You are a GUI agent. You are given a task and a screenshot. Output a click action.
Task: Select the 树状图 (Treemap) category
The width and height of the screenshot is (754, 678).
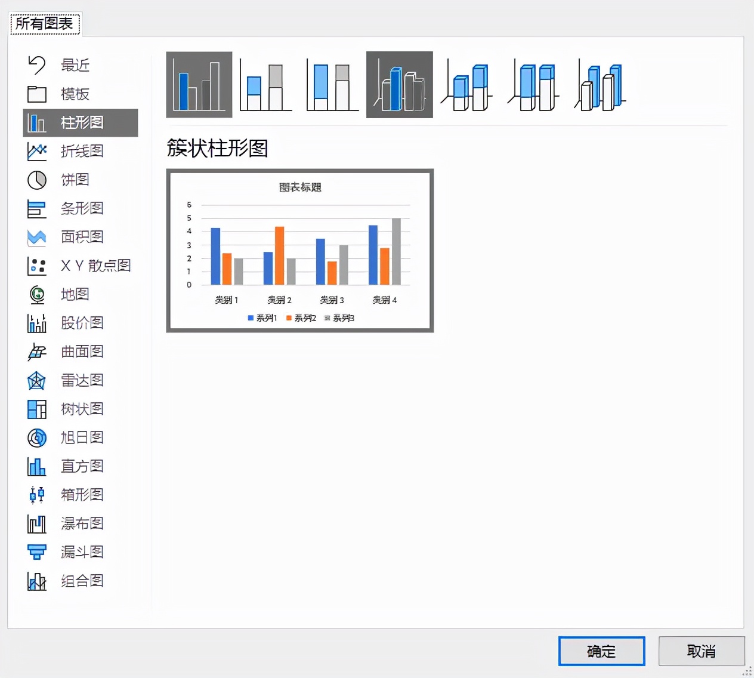(x=82, y=409)
